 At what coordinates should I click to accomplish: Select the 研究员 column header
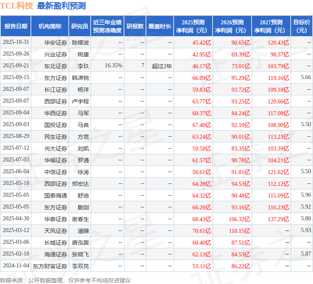coord(80,26)
